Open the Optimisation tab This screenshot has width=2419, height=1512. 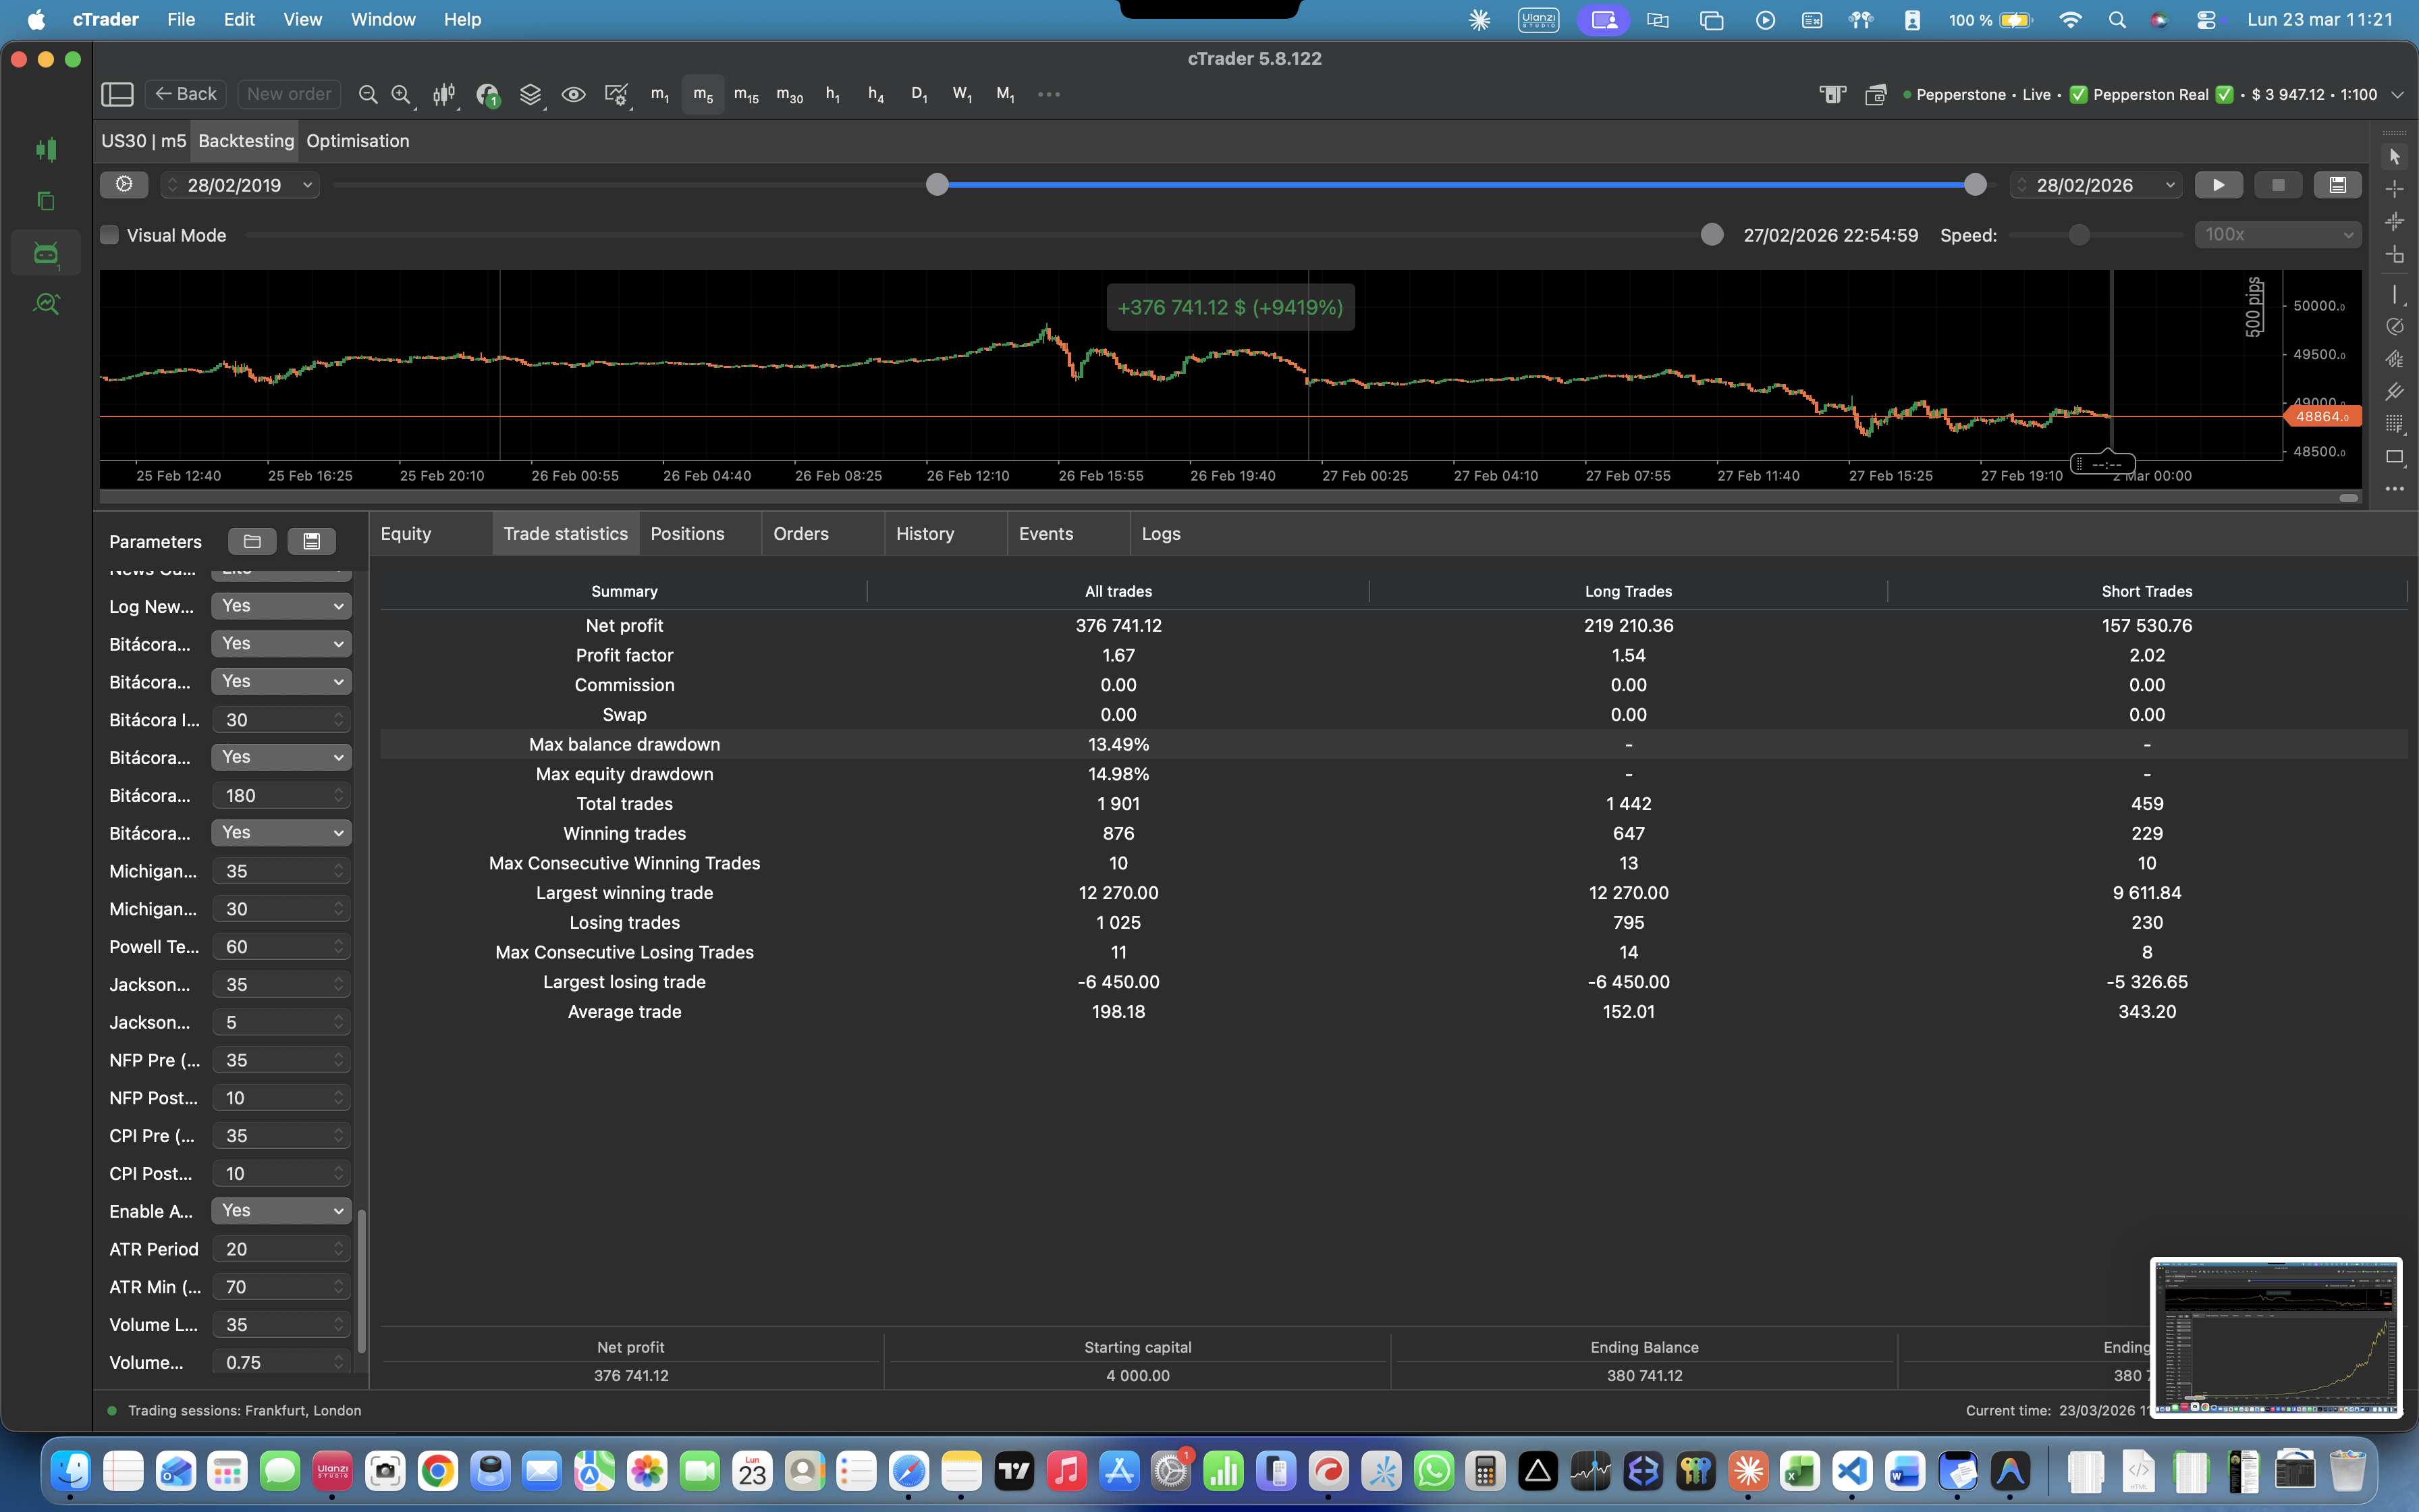(357, 141)
